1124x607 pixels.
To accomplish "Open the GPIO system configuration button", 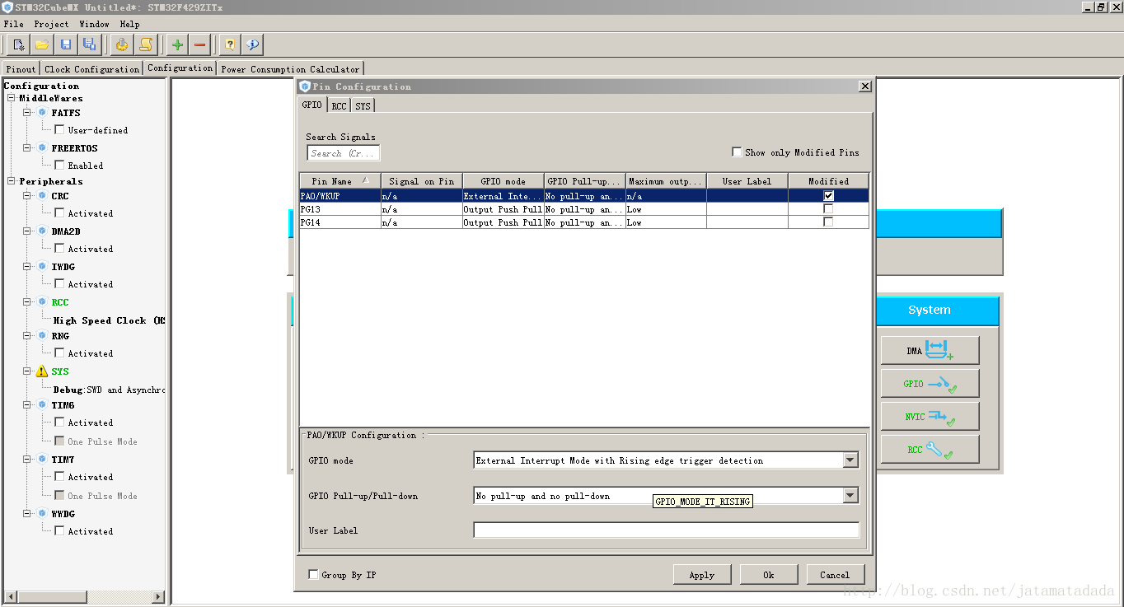I will pyautogui.click(x=930, y=384).
